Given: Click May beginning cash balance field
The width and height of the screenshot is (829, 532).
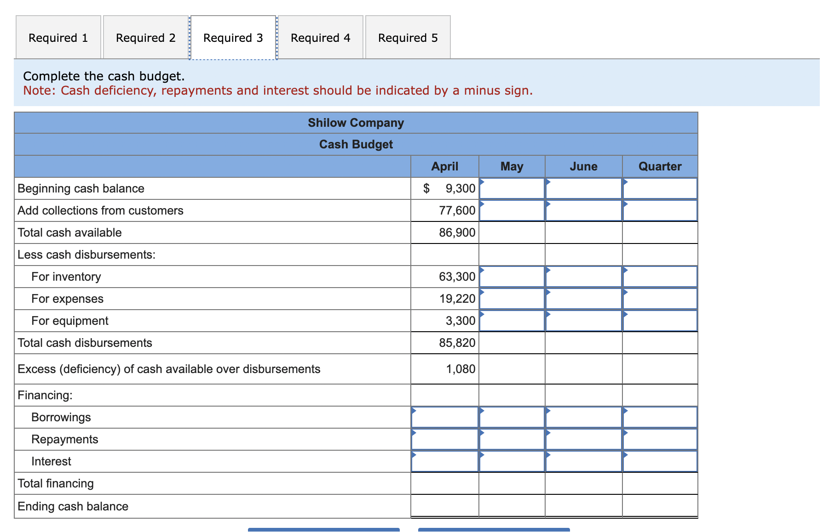Looking at the screenshot, I should coord(512,188).
